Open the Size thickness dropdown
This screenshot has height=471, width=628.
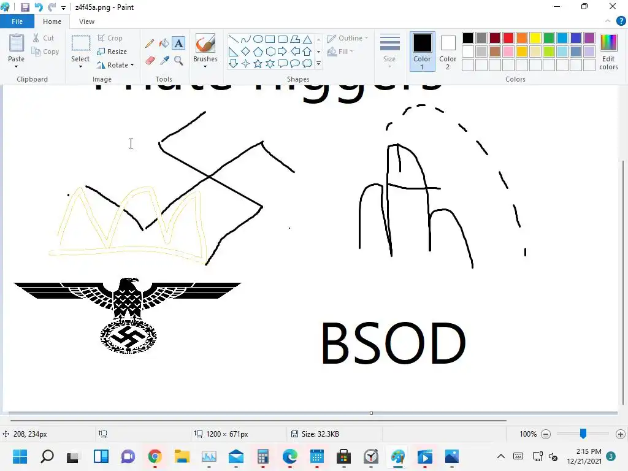pos(389,50)
